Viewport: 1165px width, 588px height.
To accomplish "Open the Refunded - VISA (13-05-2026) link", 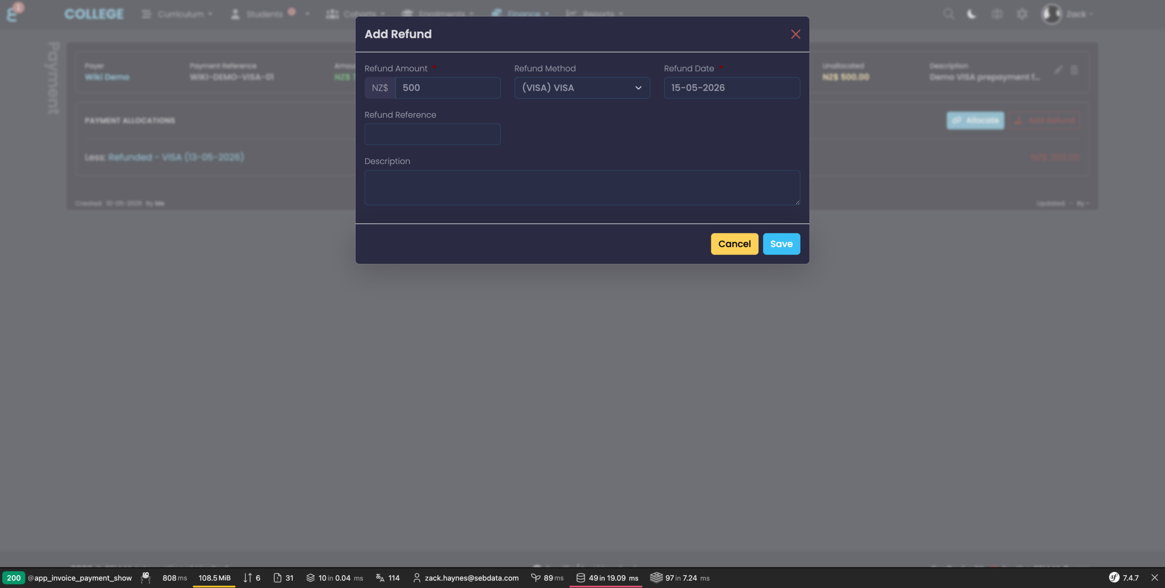I will pyautogui.click(x=176, y=157).
